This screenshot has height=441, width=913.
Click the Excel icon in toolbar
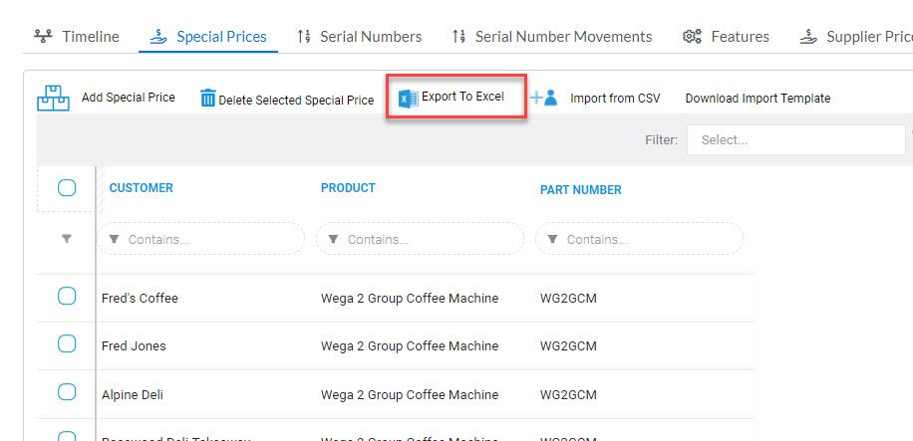tap(409, 99)
